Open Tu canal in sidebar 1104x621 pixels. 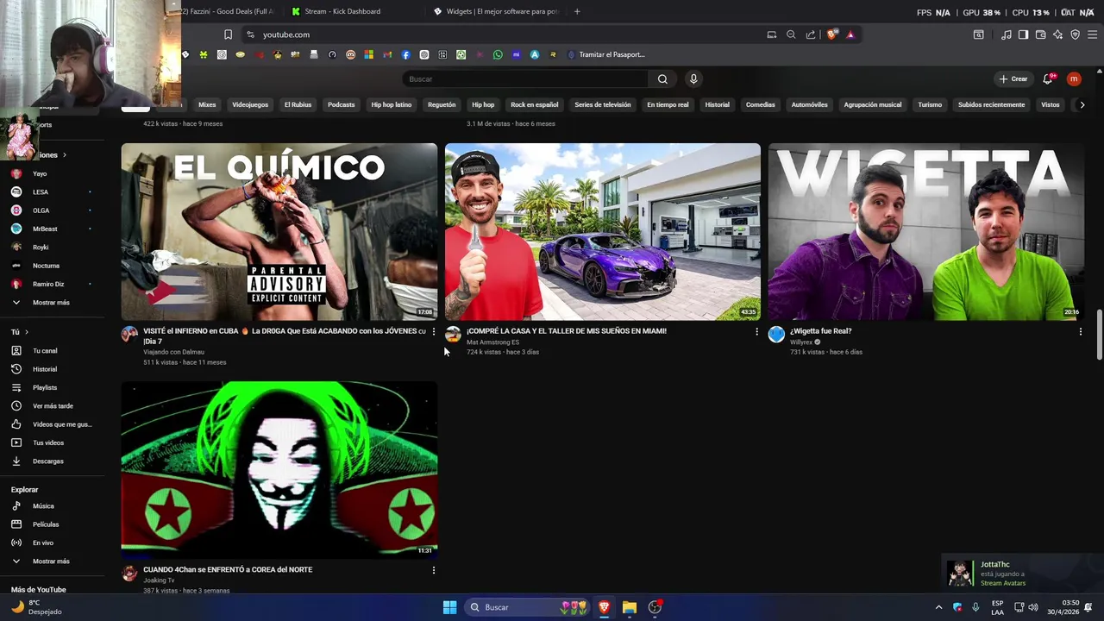click(45, 351)
